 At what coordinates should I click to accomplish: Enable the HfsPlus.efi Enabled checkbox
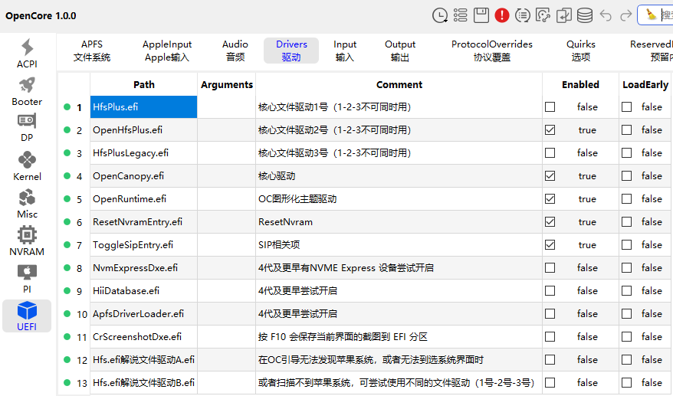coord(550,106)
